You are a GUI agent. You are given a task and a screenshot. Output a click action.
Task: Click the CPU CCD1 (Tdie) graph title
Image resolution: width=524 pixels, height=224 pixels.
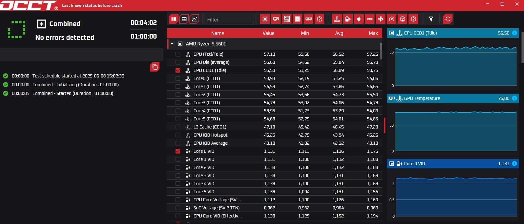tap(420, 33)
